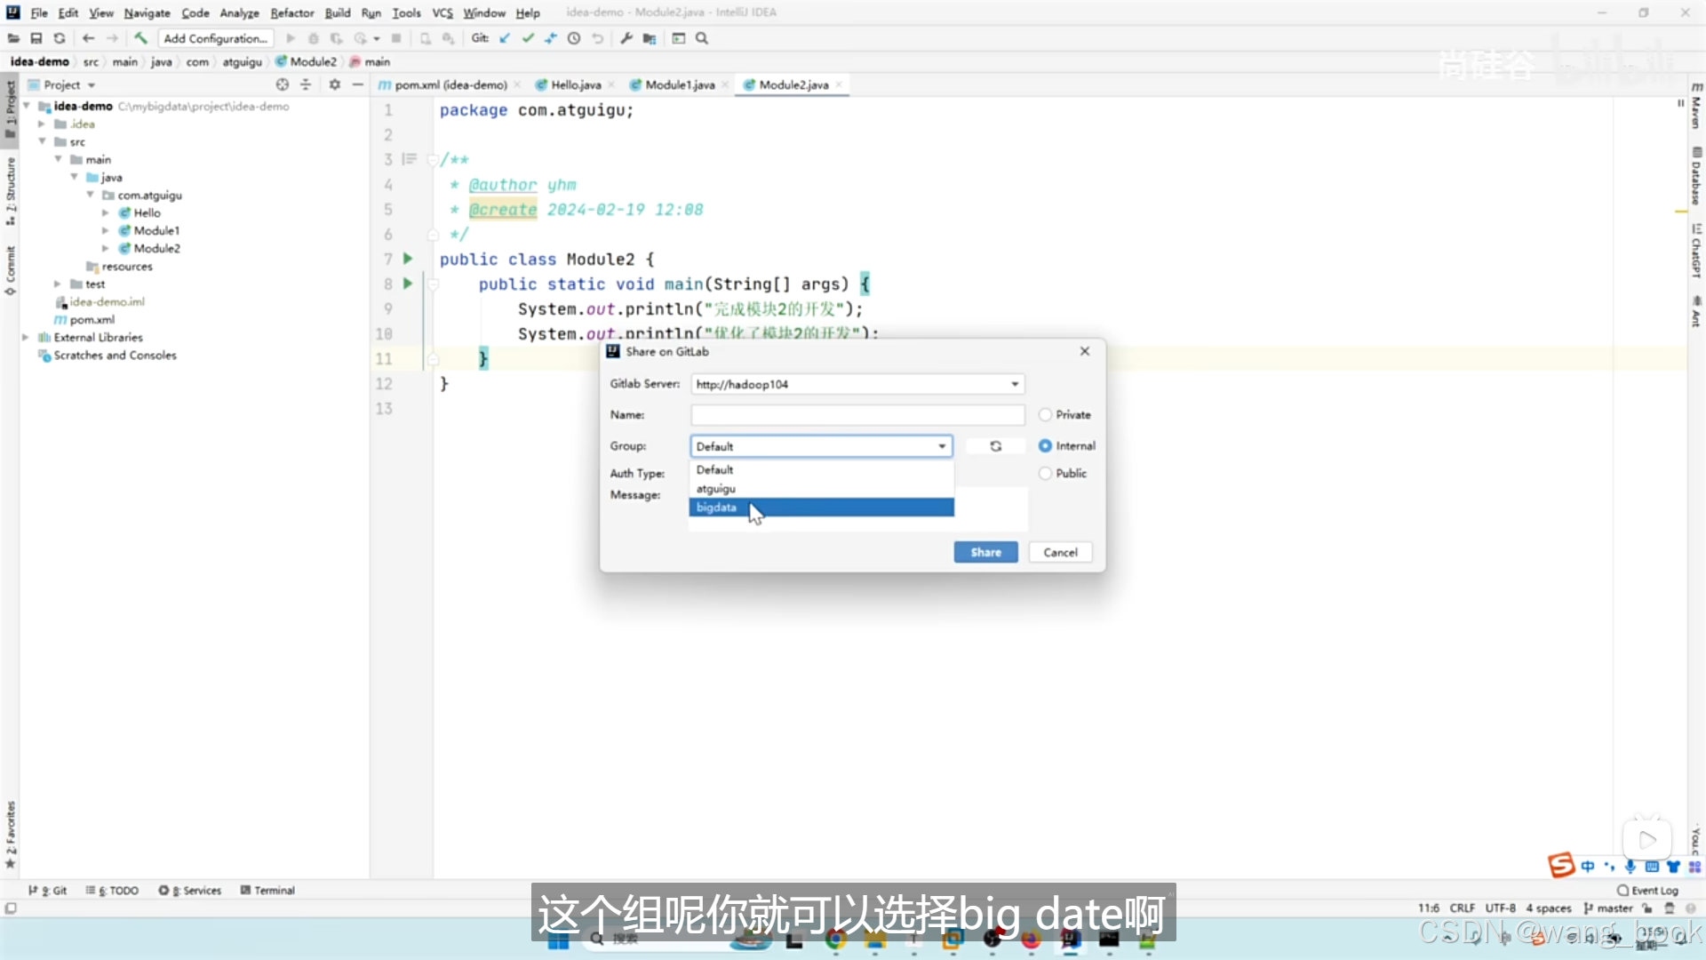
Task: Open the VCS menu
Action: pyautogui.click(x=442, y=12)
